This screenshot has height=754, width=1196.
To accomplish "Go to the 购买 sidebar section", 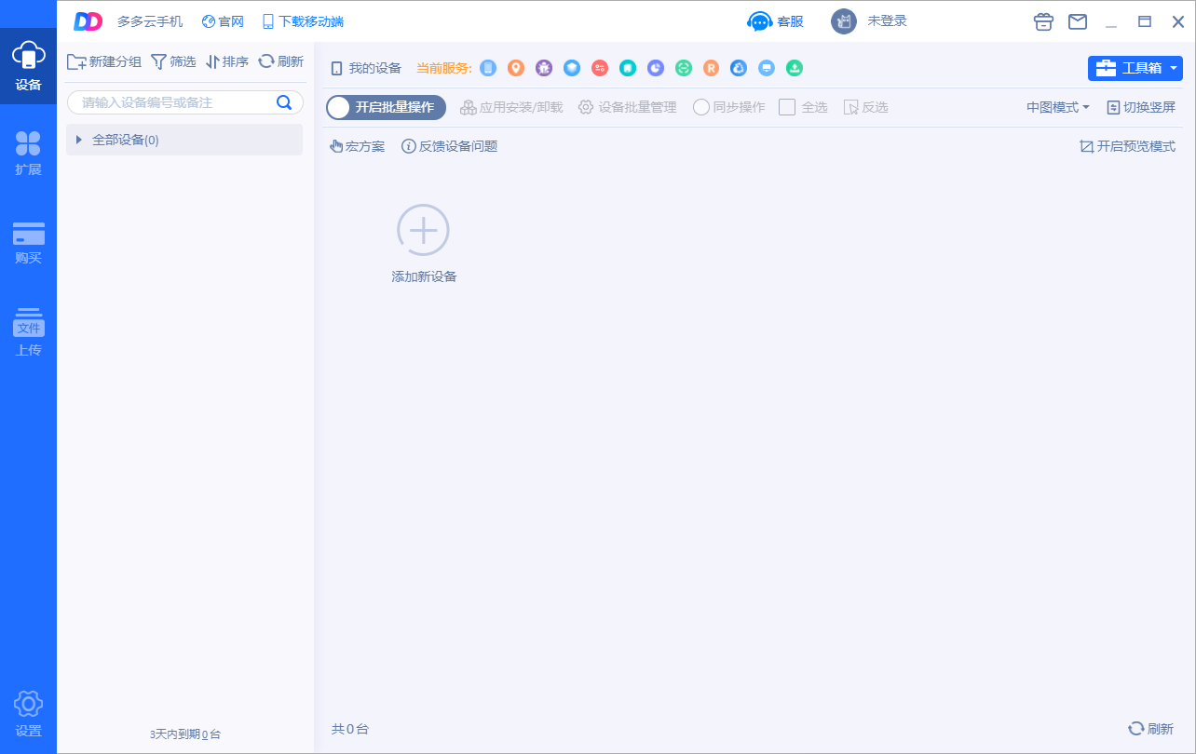I will tap(28, 243).
